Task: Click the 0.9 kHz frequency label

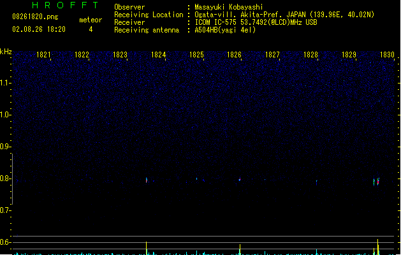Action: 5,147
